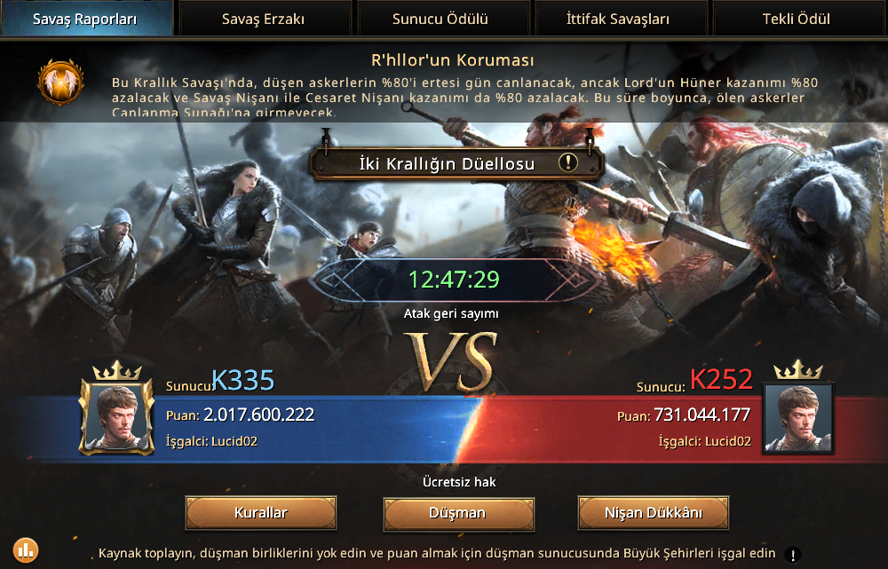888x569 pixels.
Task: Click the Düşman button
Action: [458, 513]
